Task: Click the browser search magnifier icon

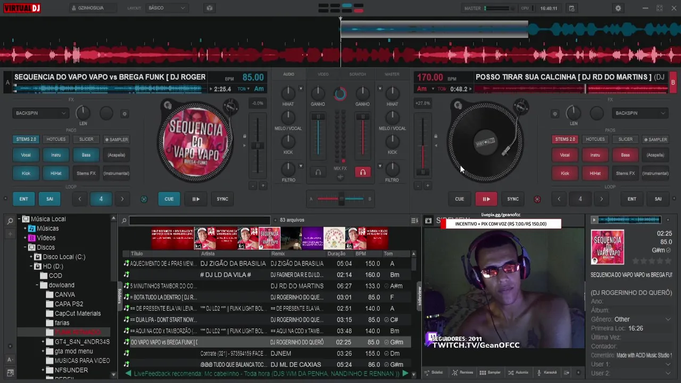Action: pyautogui.click(x=123, y=220)
